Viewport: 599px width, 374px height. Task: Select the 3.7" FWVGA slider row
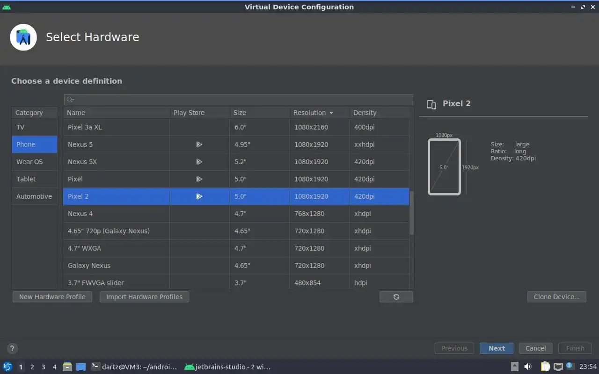click(x=236, y=282)
